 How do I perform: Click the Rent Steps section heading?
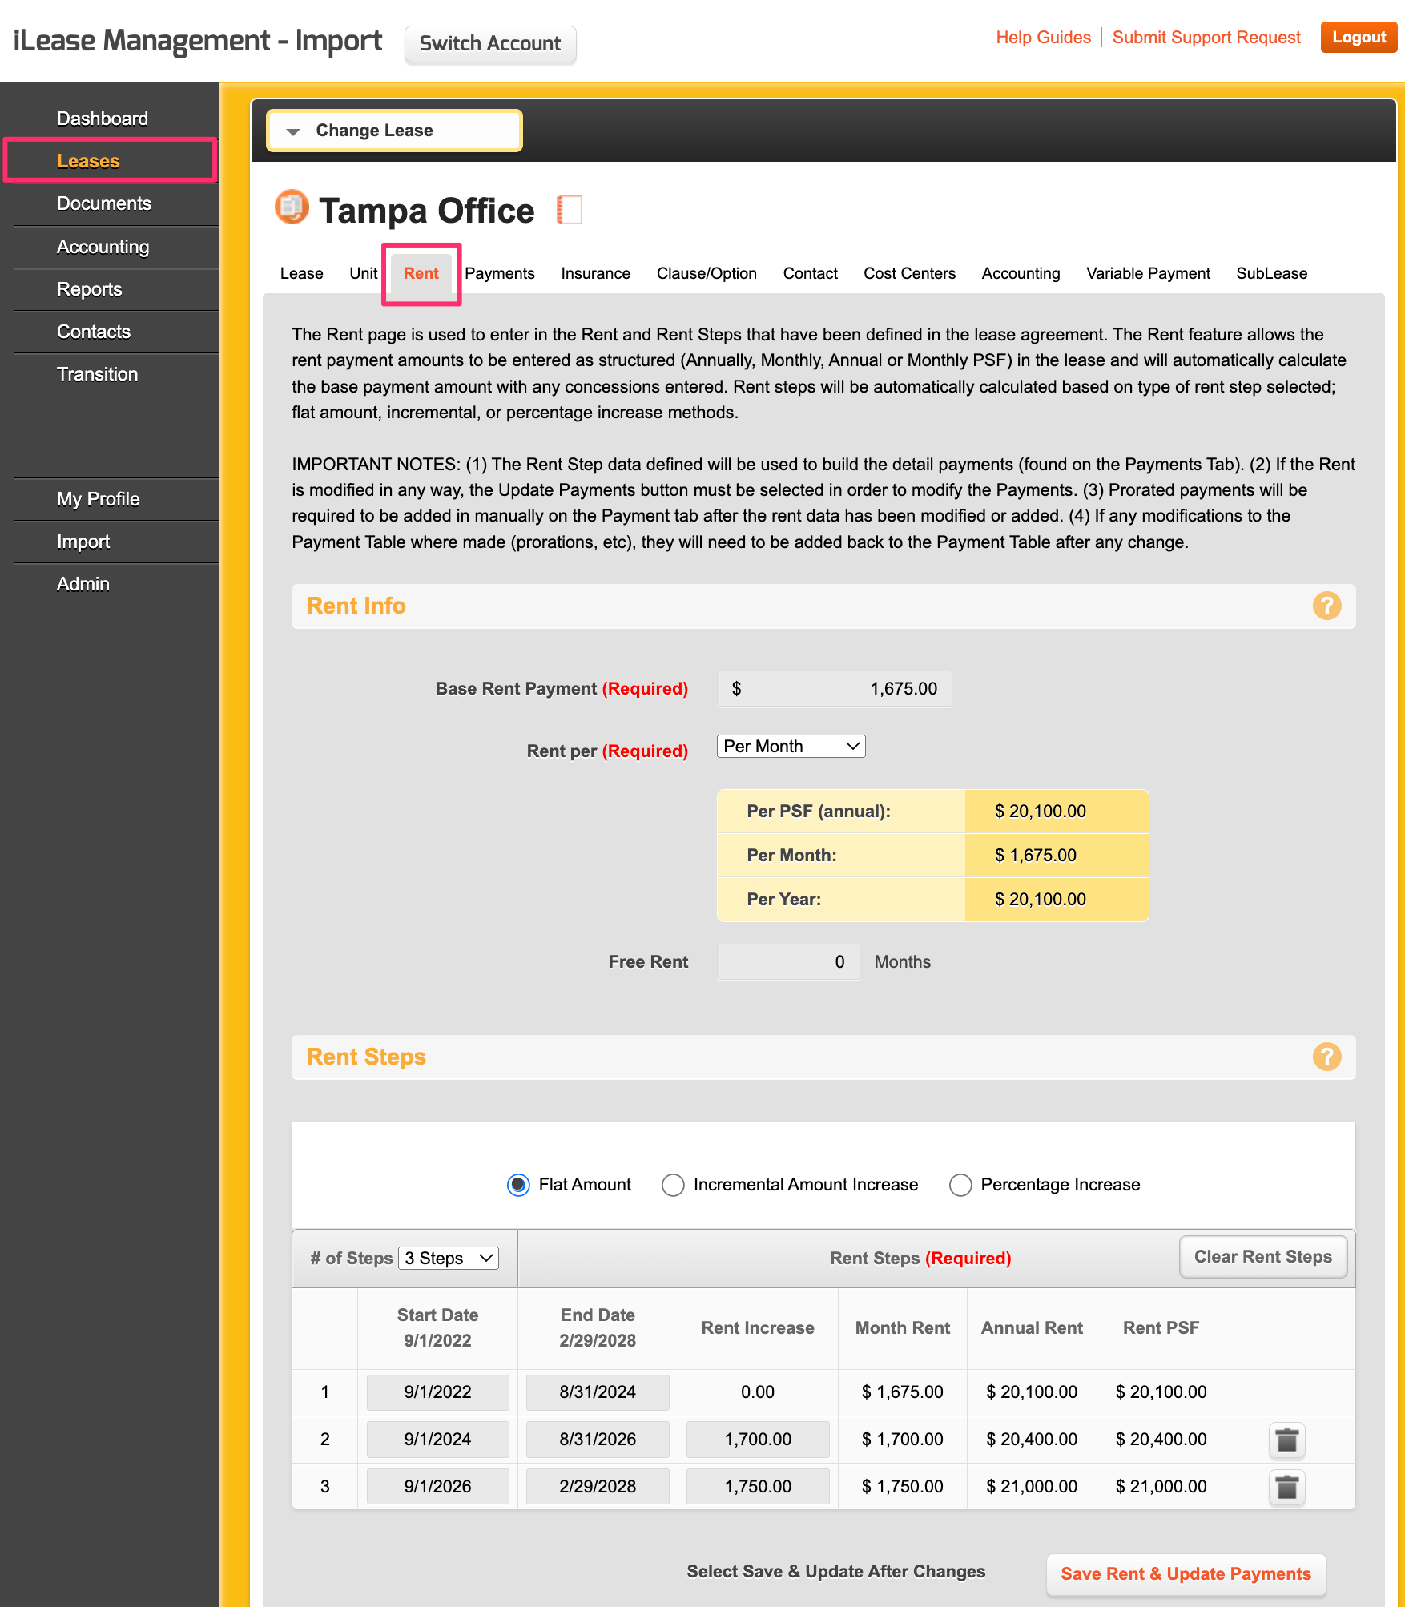(366, 1057)
